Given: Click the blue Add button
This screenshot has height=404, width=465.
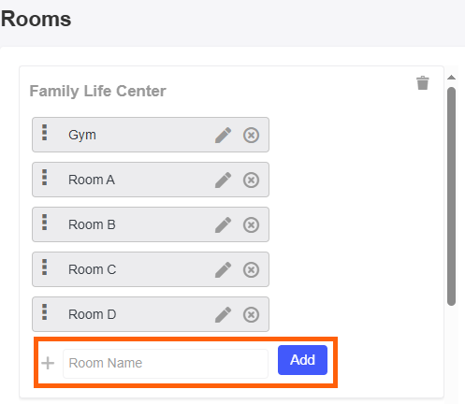Looking at the screenshot, I should [x=302, y=360].
